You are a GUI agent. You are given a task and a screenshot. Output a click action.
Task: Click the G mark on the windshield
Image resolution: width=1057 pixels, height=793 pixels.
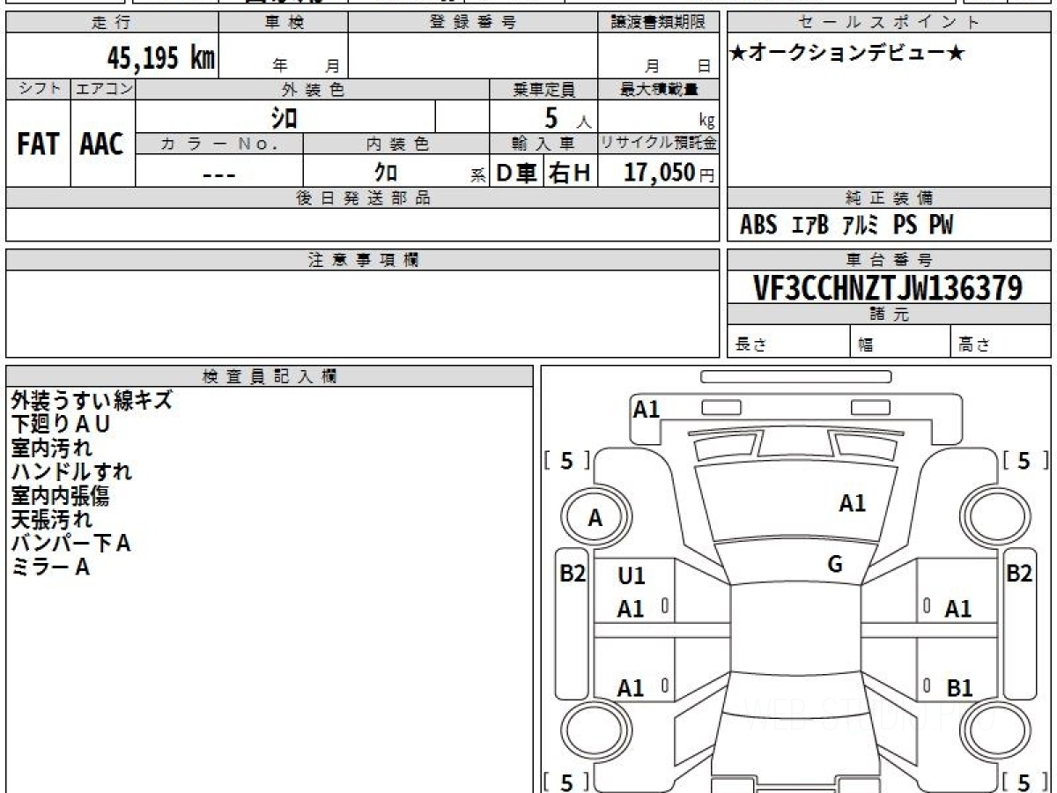tap(835, 566)
